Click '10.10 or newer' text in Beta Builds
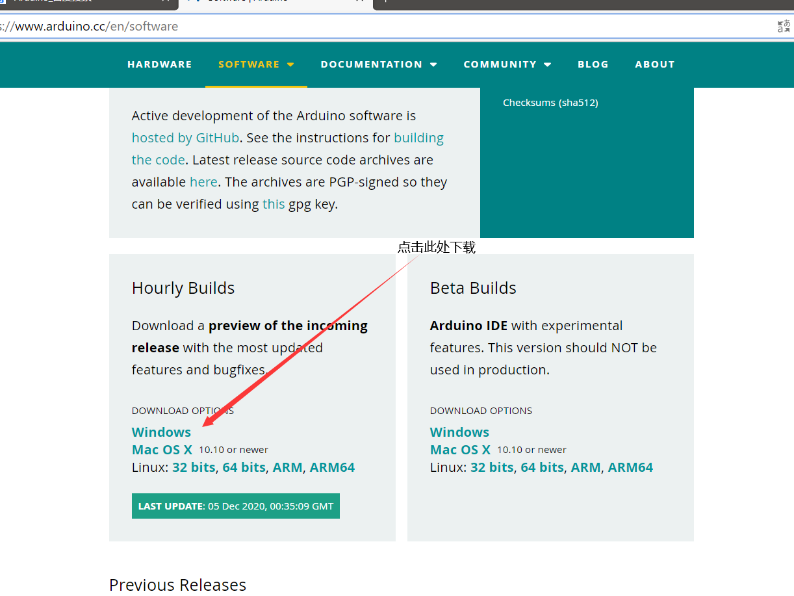This screenshot has width=794, height=596. click(x=531, y=450)
